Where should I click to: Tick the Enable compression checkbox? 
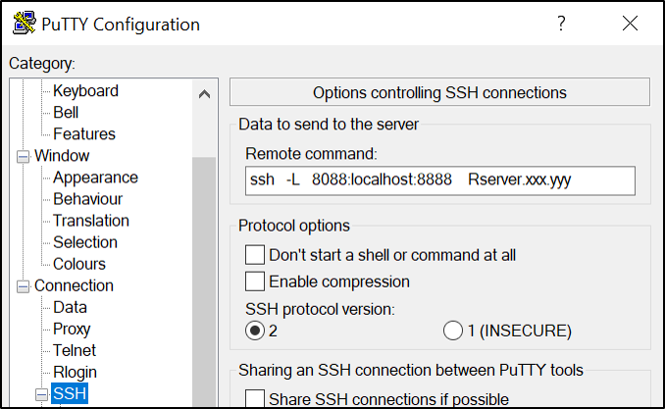pyautogui.click(x=255, y=281)
